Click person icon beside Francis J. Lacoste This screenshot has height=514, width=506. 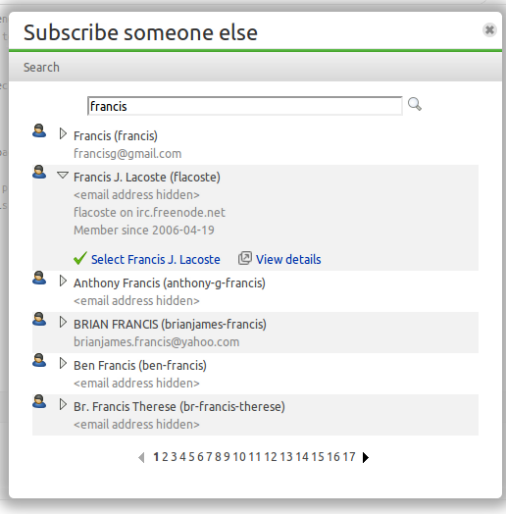[39, 172]
